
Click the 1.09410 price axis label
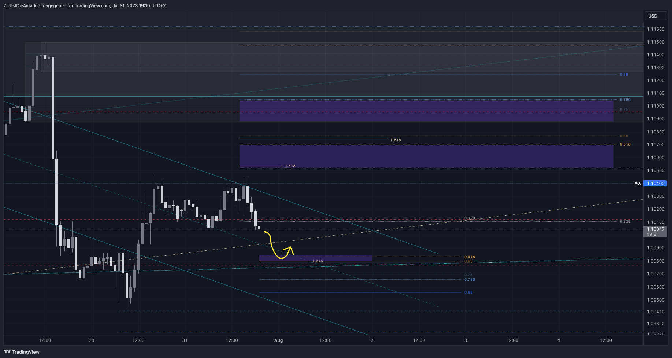pos(656,312)
